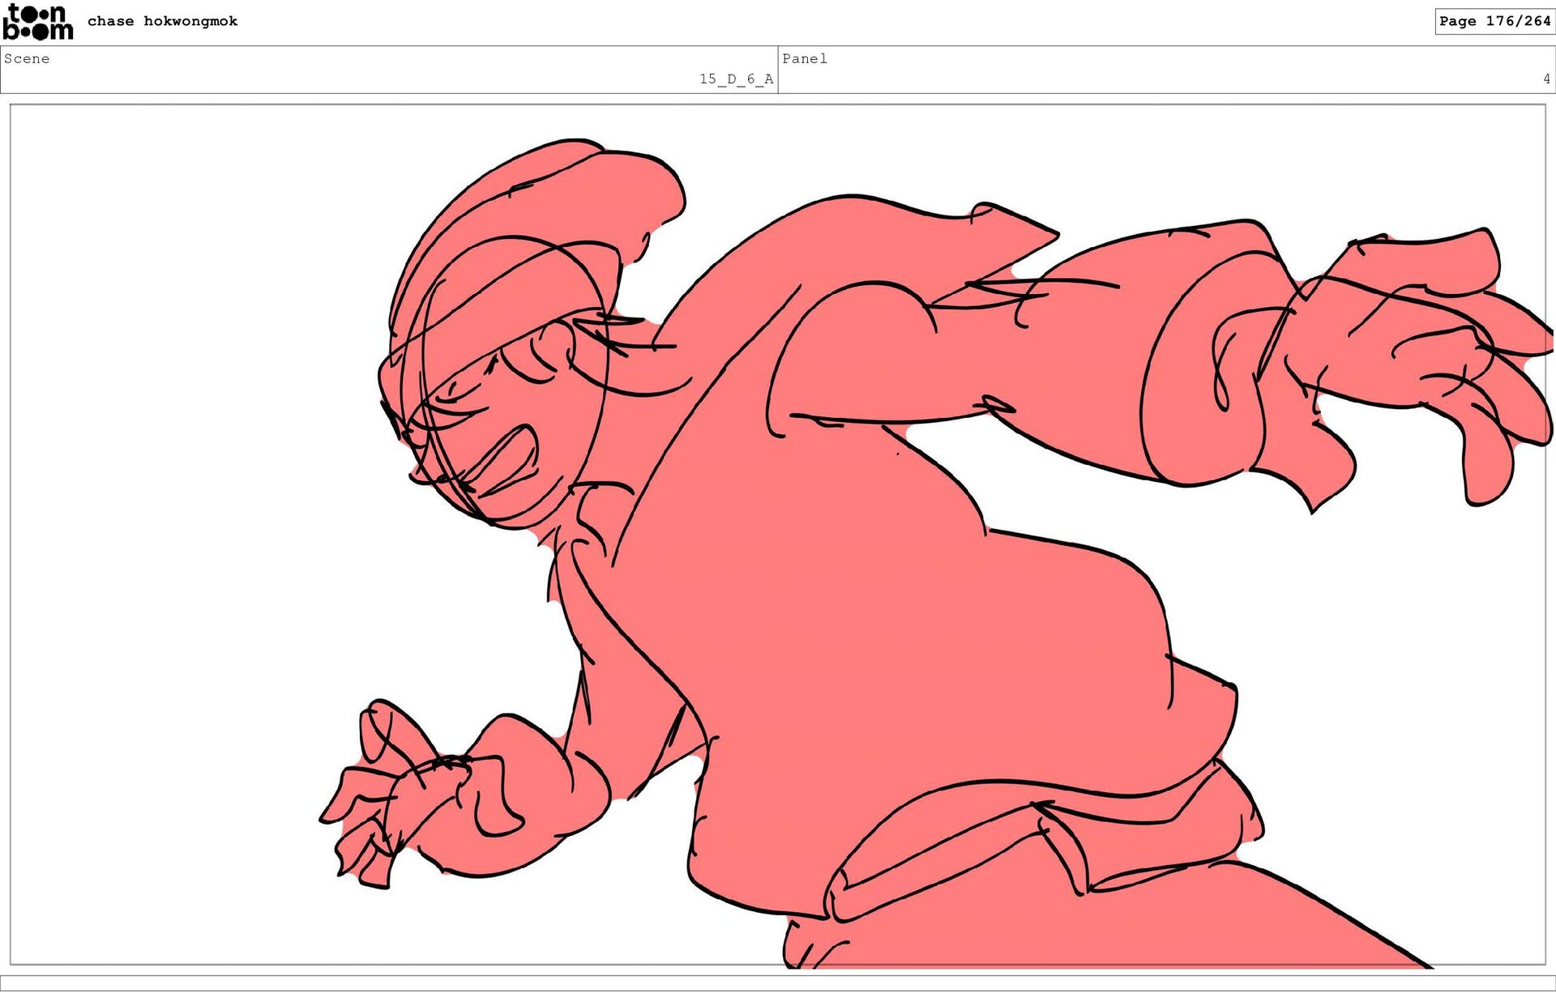This screenshot has height=1006, width=1556.
Task: Click the empty notes strip below the panel
Action: click(778, 983)
